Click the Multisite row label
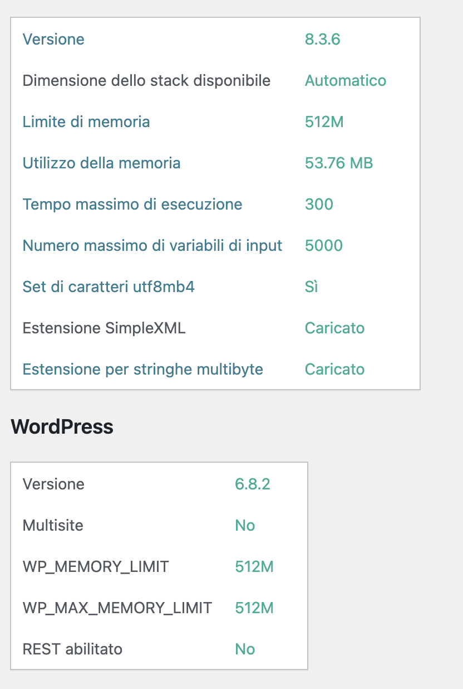The height and width of the screenshot is (689, 463). (x=53, y=525)
